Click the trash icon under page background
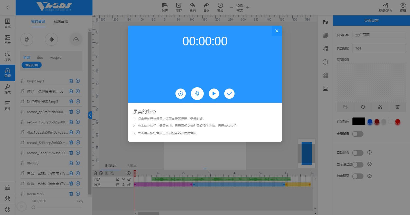410x215 pixels. [397, 107]
